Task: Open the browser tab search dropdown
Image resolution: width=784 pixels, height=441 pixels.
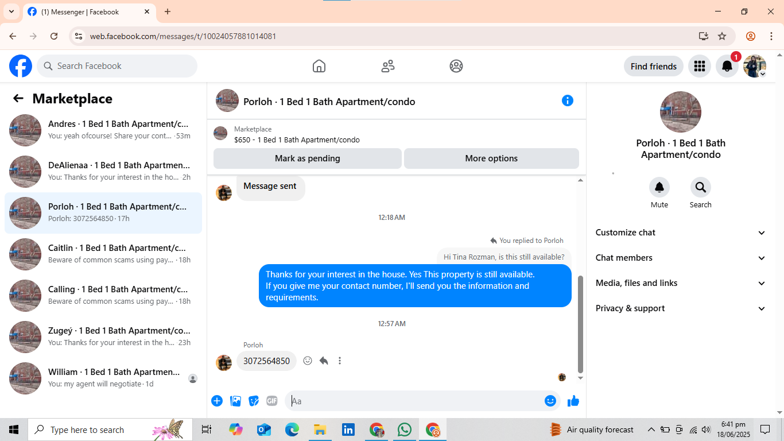Action: point(11,11)
